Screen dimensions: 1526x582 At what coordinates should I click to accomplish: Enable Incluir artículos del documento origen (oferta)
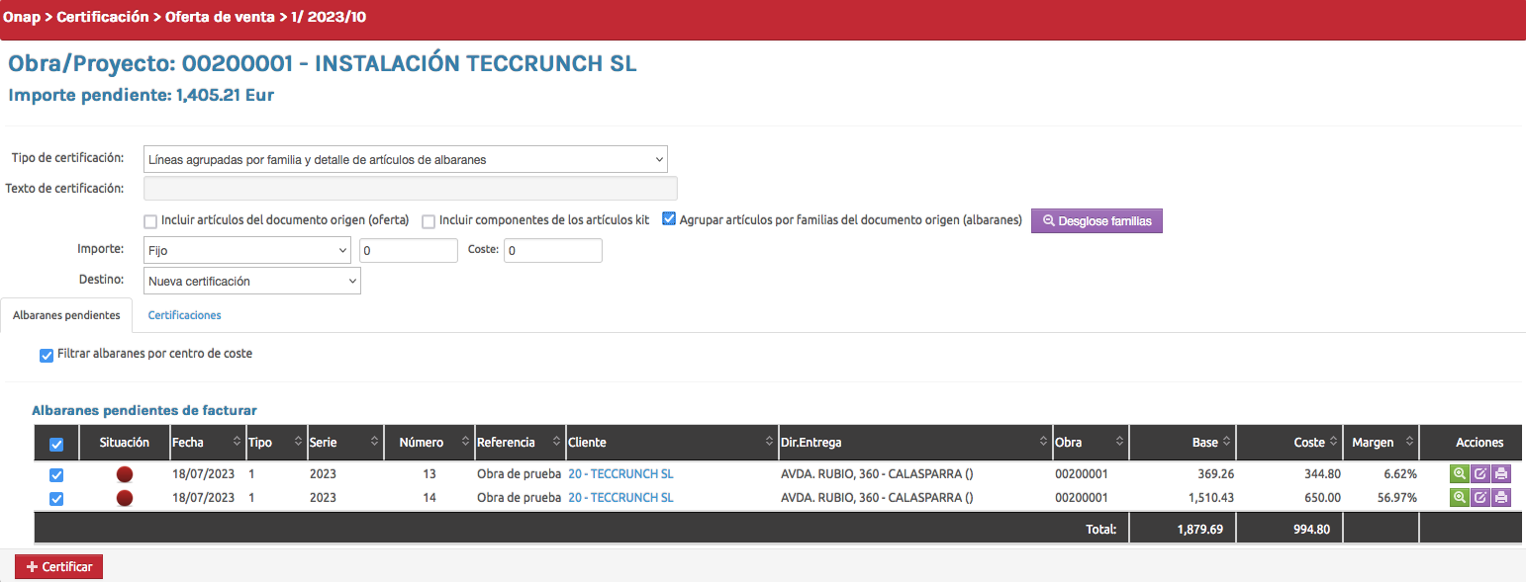[x=150, y=221]
